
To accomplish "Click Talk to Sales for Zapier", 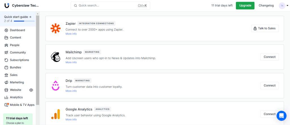I will [265, 28].
